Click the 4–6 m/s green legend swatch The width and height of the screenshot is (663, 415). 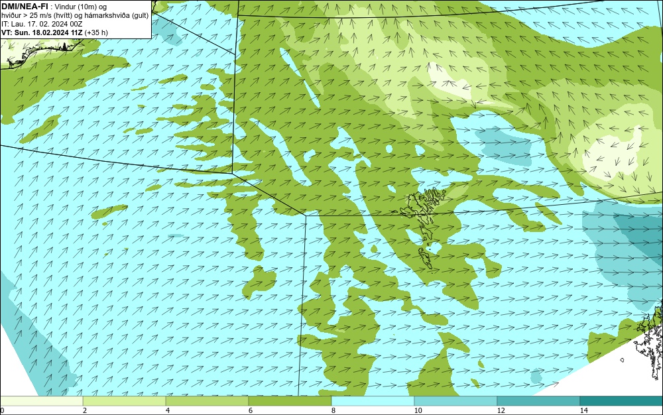(x=207, y=401)
